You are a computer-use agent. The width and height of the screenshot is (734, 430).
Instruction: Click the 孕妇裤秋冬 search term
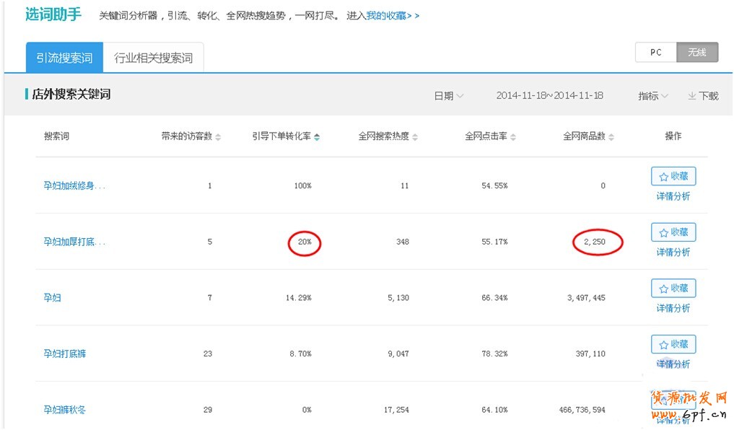pyautogui.click(x=65, y=410)
